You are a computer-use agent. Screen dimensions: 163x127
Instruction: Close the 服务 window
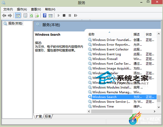tap(157, 2)
